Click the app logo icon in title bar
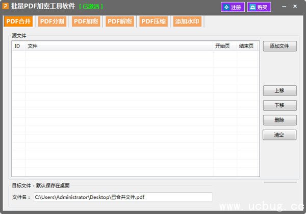The height and width of the screenshot is (214, 306). [6, 7]
